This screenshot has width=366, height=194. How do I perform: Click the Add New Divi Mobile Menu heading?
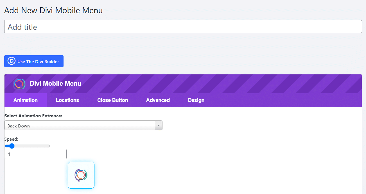pyautogui.click(x=53, y=10)
